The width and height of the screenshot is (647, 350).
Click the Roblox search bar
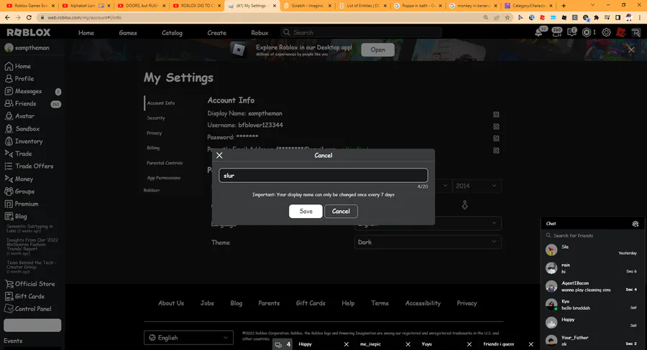[x=361, y=32]
